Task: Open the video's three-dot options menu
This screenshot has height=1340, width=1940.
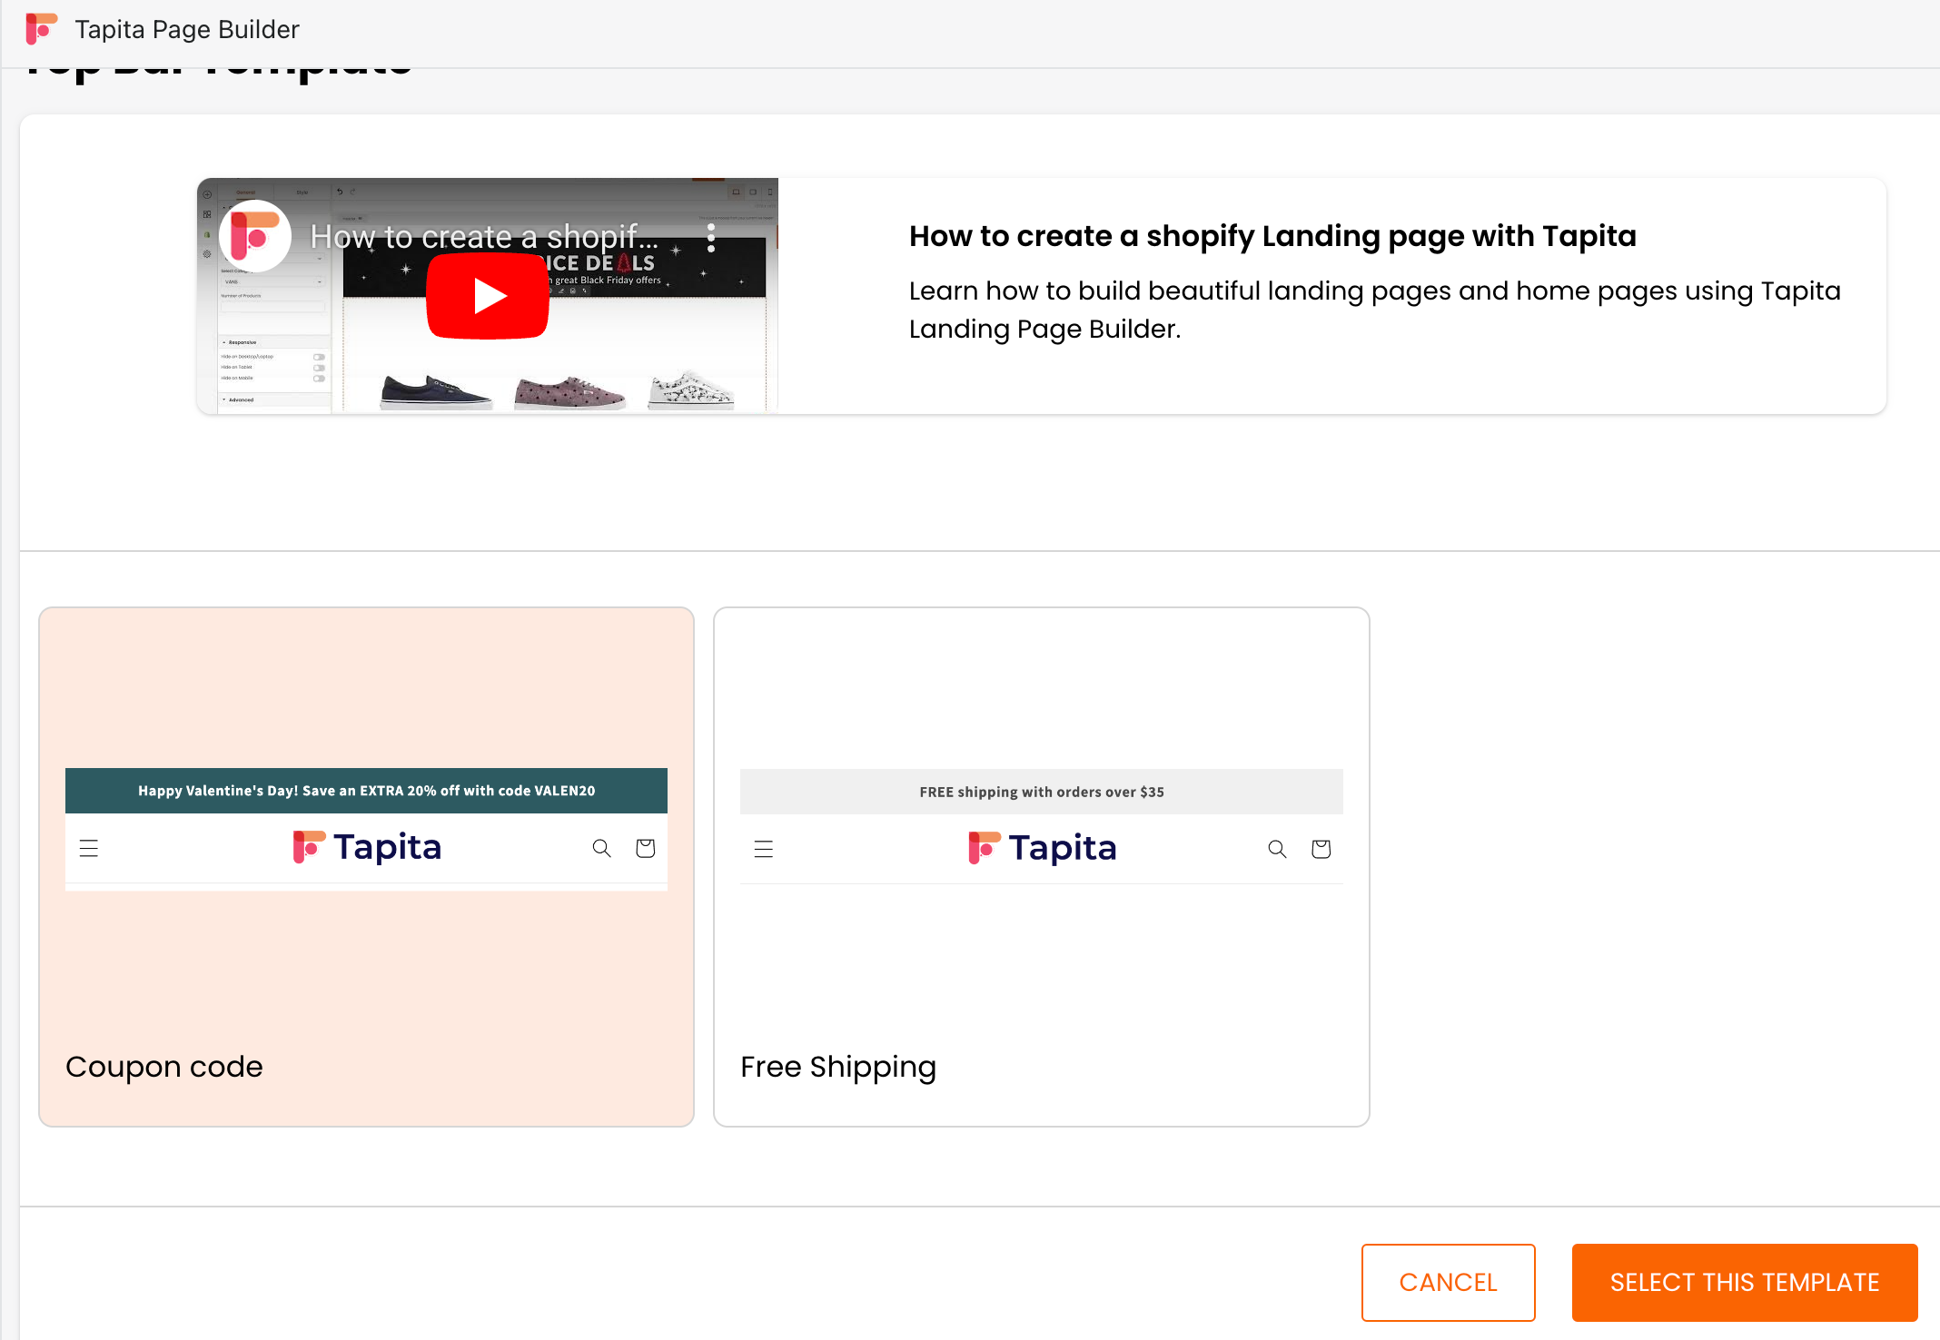Action: point(711,239)
